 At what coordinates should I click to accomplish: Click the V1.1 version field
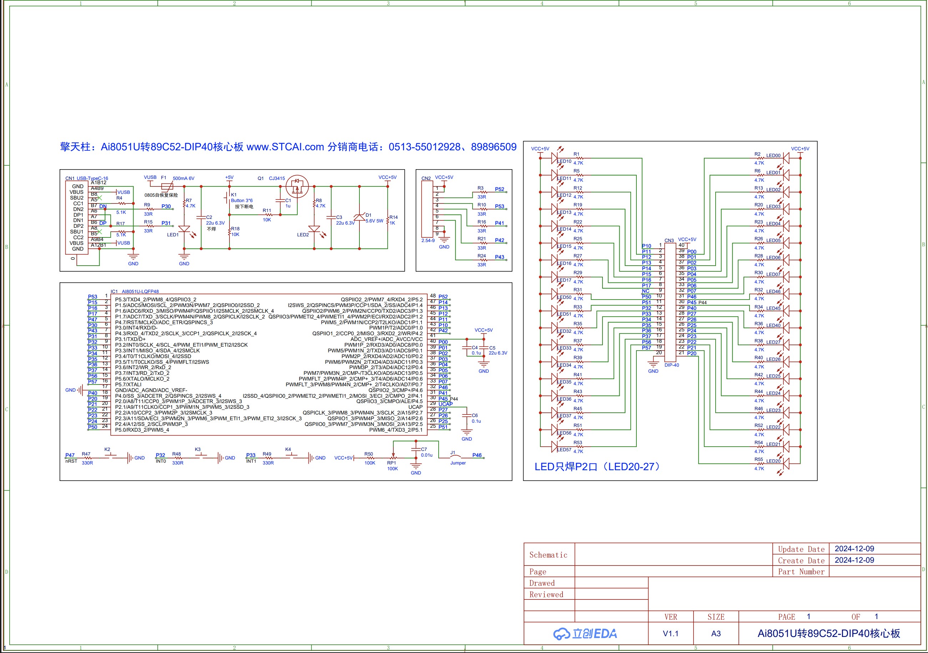coord(671,634)
